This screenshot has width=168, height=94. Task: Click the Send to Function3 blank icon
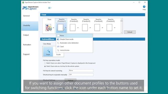click(x=85, y=28)
